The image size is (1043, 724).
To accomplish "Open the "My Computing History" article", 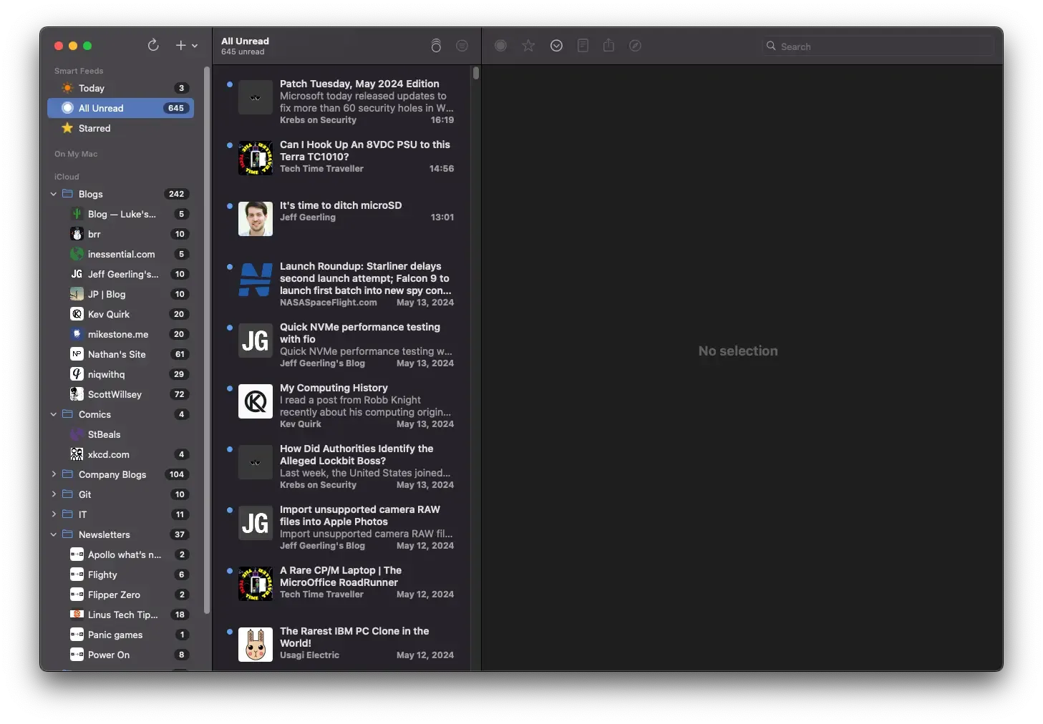I will pos(334,388).
